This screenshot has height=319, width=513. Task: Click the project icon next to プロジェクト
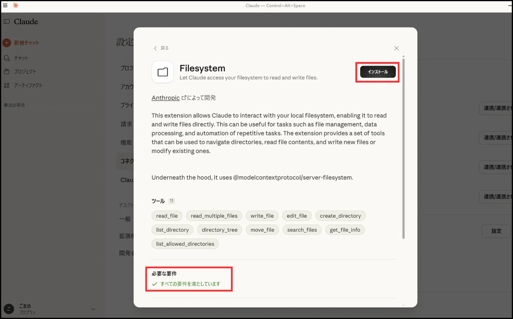pos(6,72)
